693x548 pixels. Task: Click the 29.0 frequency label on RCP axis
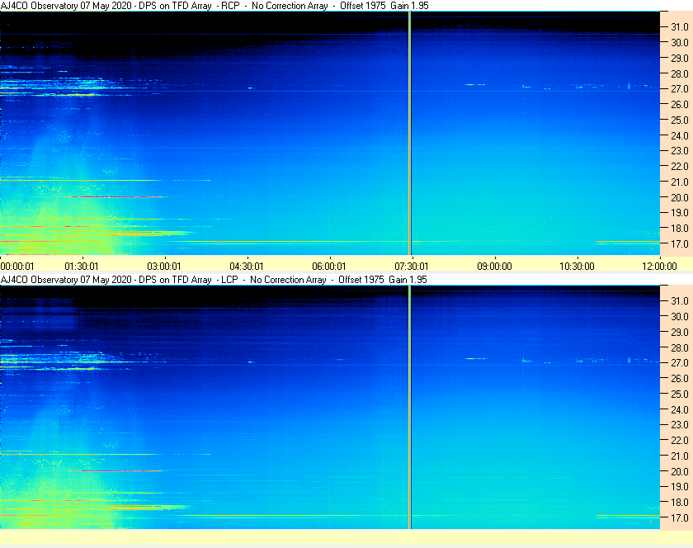[680, 58]
